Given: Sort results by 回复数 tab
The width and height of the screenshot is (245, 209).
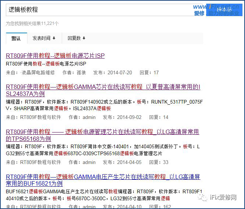Looking at the screenshot, I should [76, 38].
